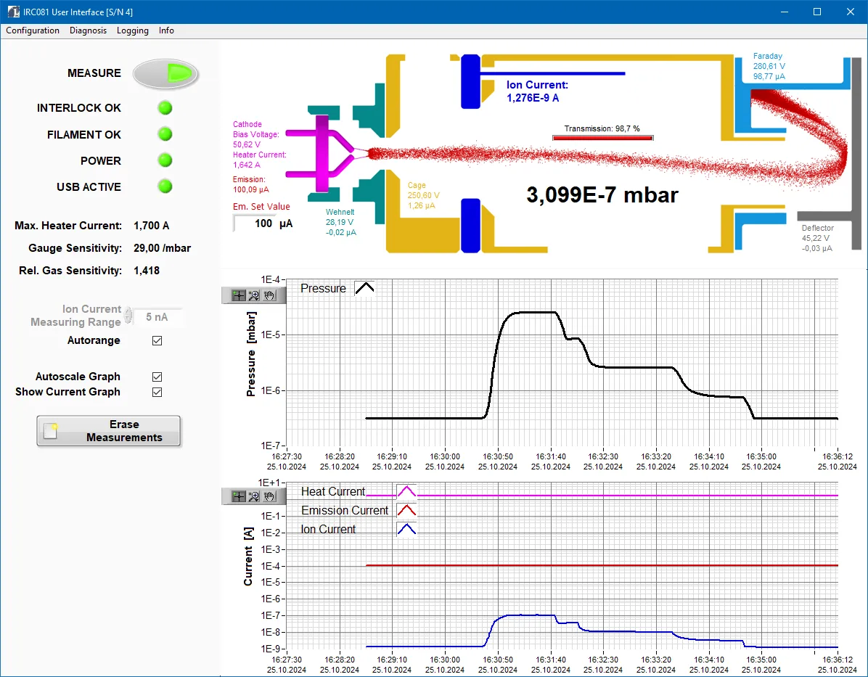868x677 pixels.
Task: Click the Erase Measurements button
Action: click(109, 431)
